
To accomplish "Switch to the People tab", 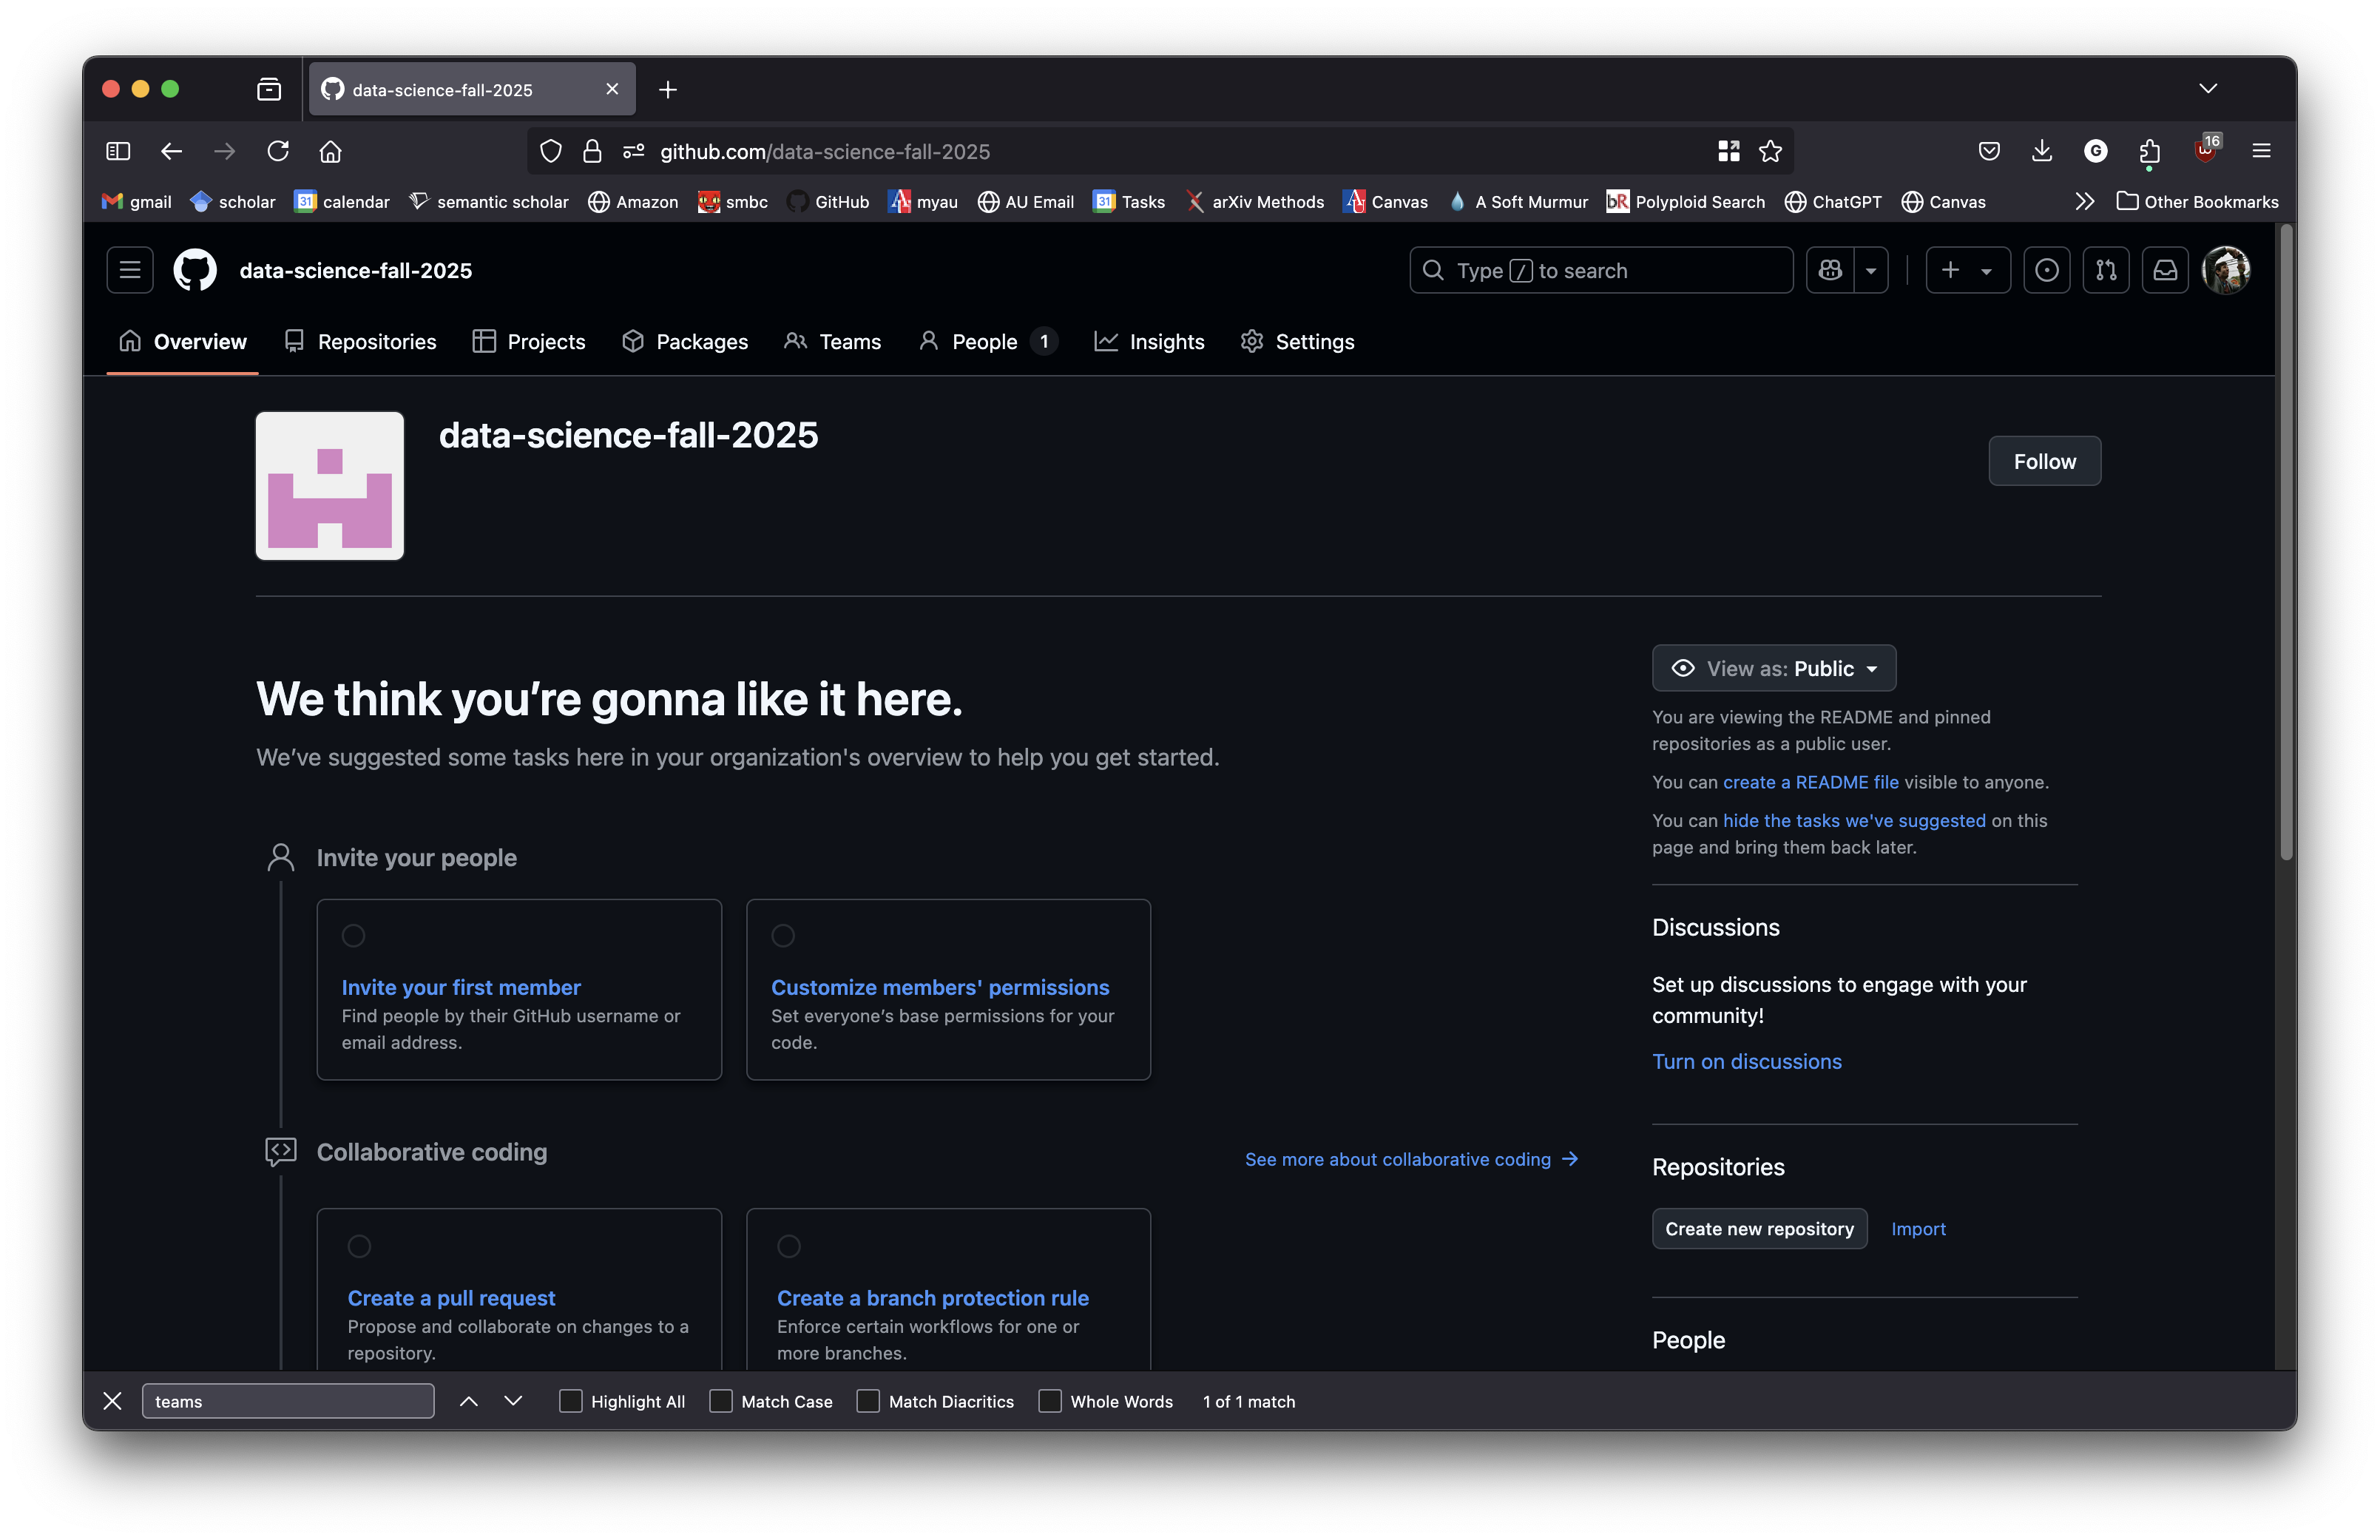I will coord(987,342).
